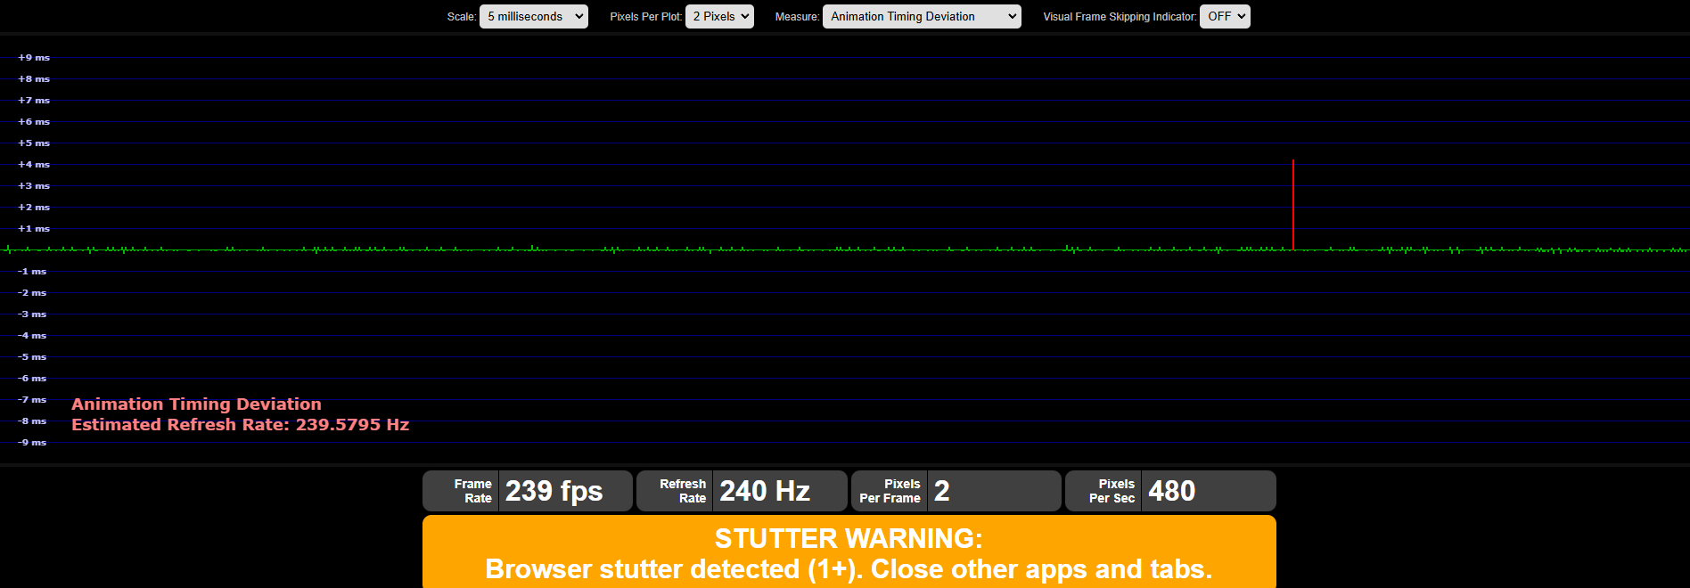Click the red stutter spike on the graph
The width and height of the screenshot is (1690, 588).
pyautogui.click(x=1292, y=205)
